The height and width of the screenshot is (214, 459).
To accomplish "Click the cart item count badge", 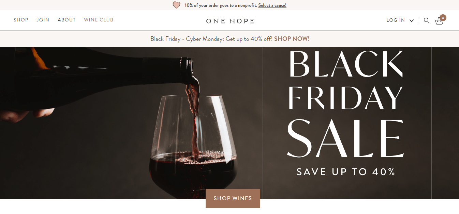I will [x=443, y=18].
